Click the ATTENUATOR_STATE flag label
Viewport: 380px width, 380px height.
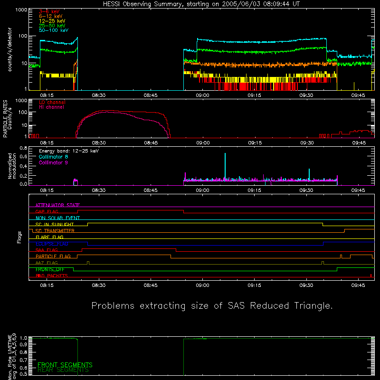click(x=57, y=205)
